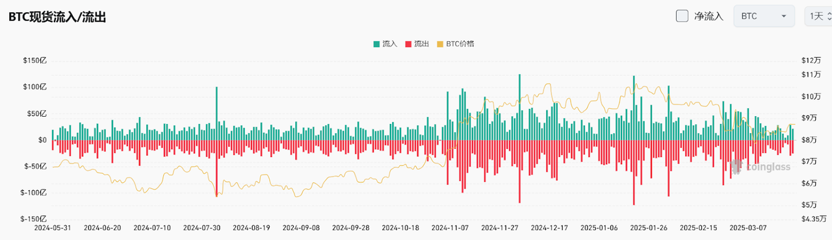
Task: Click the BTC现货流入/流出 chart title
Action: pyautogui.click(x=57, y=18)
